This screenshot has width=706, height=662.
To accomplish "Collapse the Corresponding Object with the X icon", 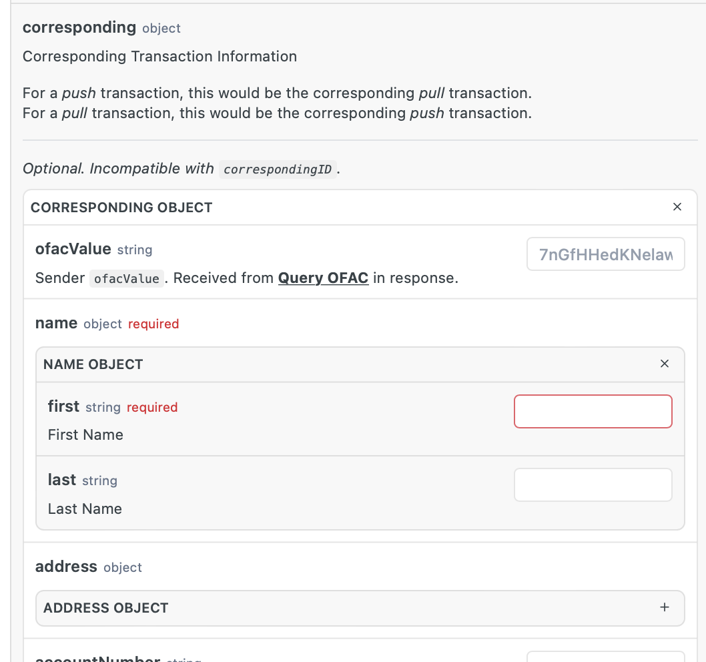I will click(x=677, y=207).
